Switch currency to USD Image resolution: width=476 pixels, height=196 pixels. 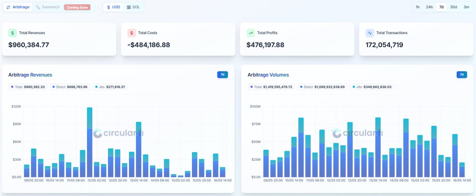point(113,7)
